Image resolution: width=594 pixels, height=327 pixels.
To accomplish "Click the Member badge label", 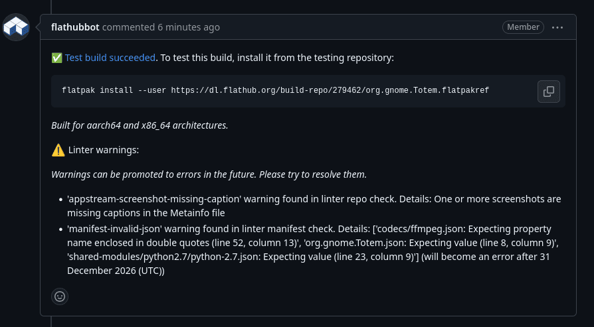I will [x=523, y=27].
